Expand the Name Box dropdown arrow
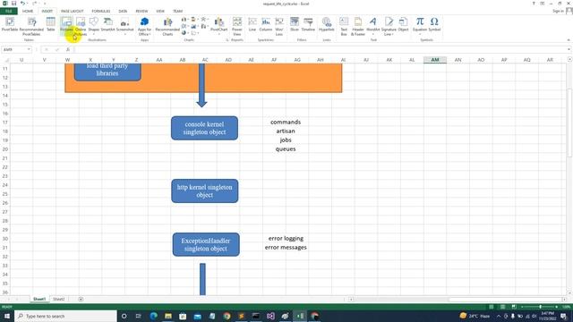573x322 pixels. pos(29,50)
